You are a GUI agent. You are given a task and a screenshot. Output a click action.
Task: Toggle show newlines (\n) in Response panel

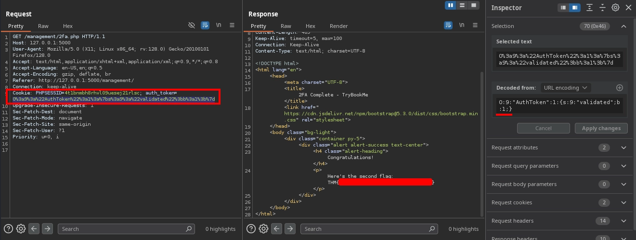461,25
